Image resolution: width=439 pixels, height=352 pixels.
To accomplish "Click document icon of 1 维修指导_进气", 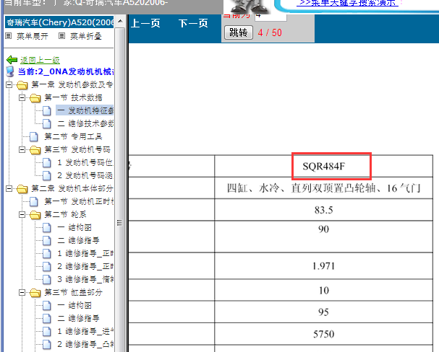I will pos(47,331).
